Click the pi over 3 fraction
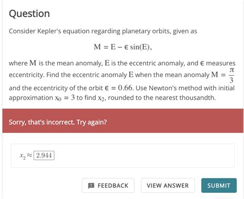 click(231, 75)
